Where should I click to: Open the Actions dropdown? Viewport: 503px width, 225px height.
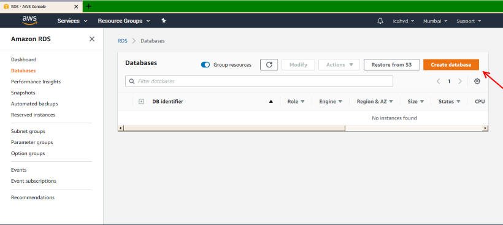tap(339, 65)
